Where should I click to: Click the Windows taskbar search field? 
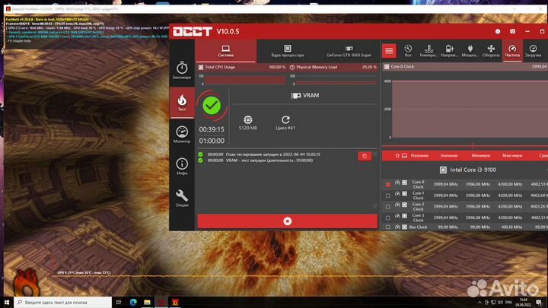[63, 302]
